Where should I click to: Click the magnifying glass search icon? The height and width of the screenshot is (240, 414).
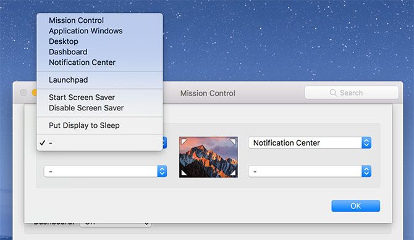click(333, 93)
